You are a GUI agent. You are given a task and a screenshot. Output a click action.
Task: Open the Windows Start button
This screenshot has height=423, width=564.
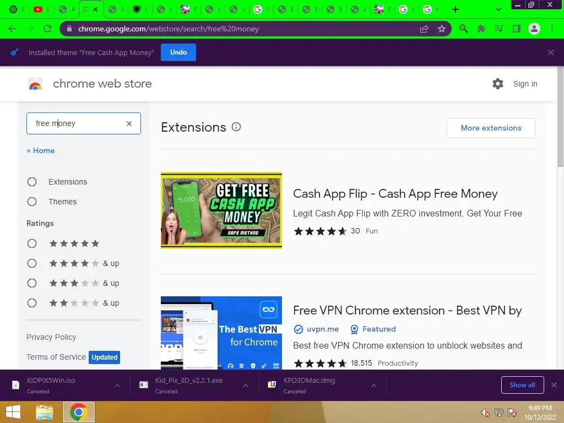(x=13, y=412)
